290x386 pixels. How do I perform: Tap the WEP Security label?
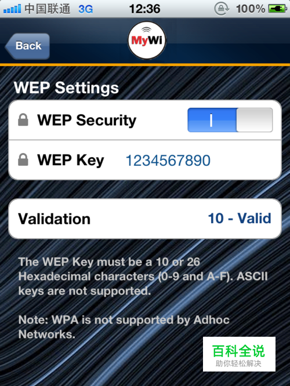click(87, 120)
